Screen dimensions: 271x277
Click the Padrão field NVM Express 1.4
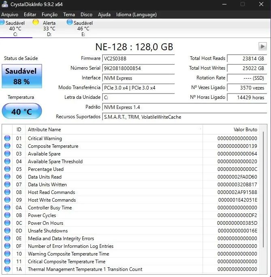184,107
